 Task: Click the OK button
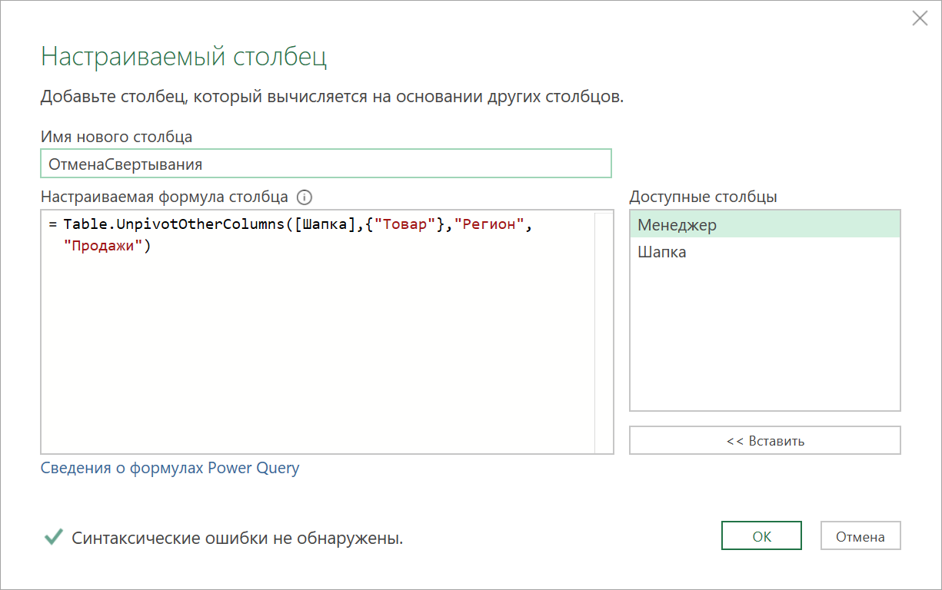tap(761, 536)
